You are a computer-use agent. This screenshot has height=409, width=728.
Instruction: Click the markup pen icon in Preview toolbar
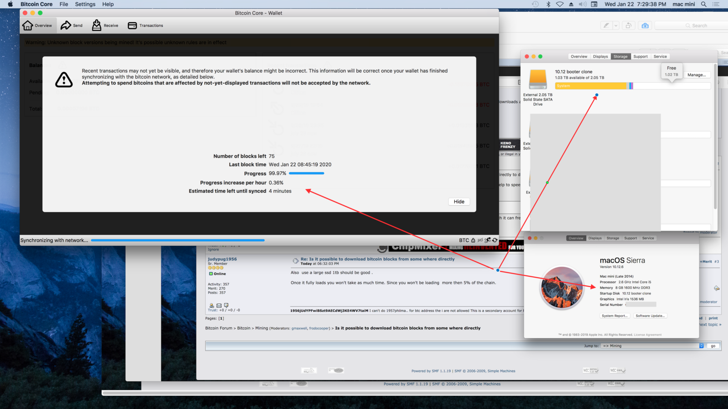(x=606, y=25)
